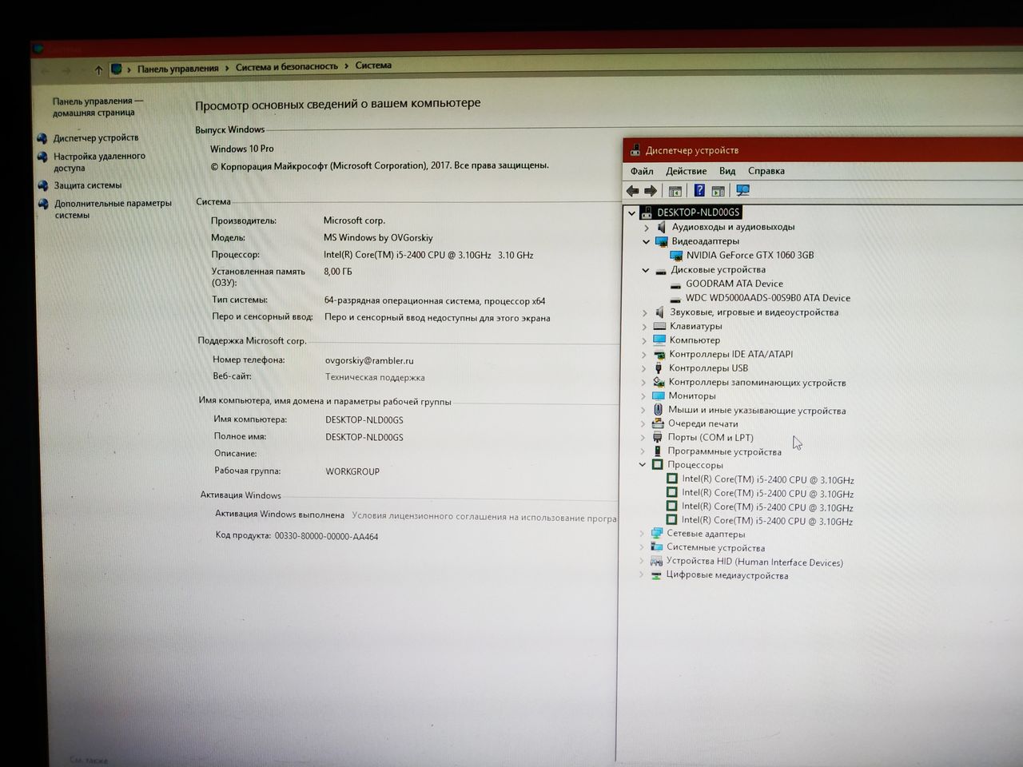Click the product code 00330-80000-00000-AA464
Viewport: 1023px width, 767px height.
tap(326, 536)
